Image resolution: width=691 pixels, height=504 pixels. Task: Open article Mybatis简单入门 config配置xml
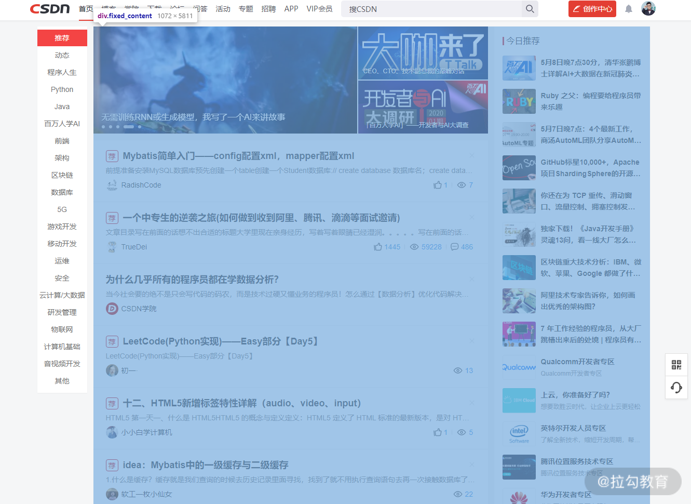pos(238,156)
